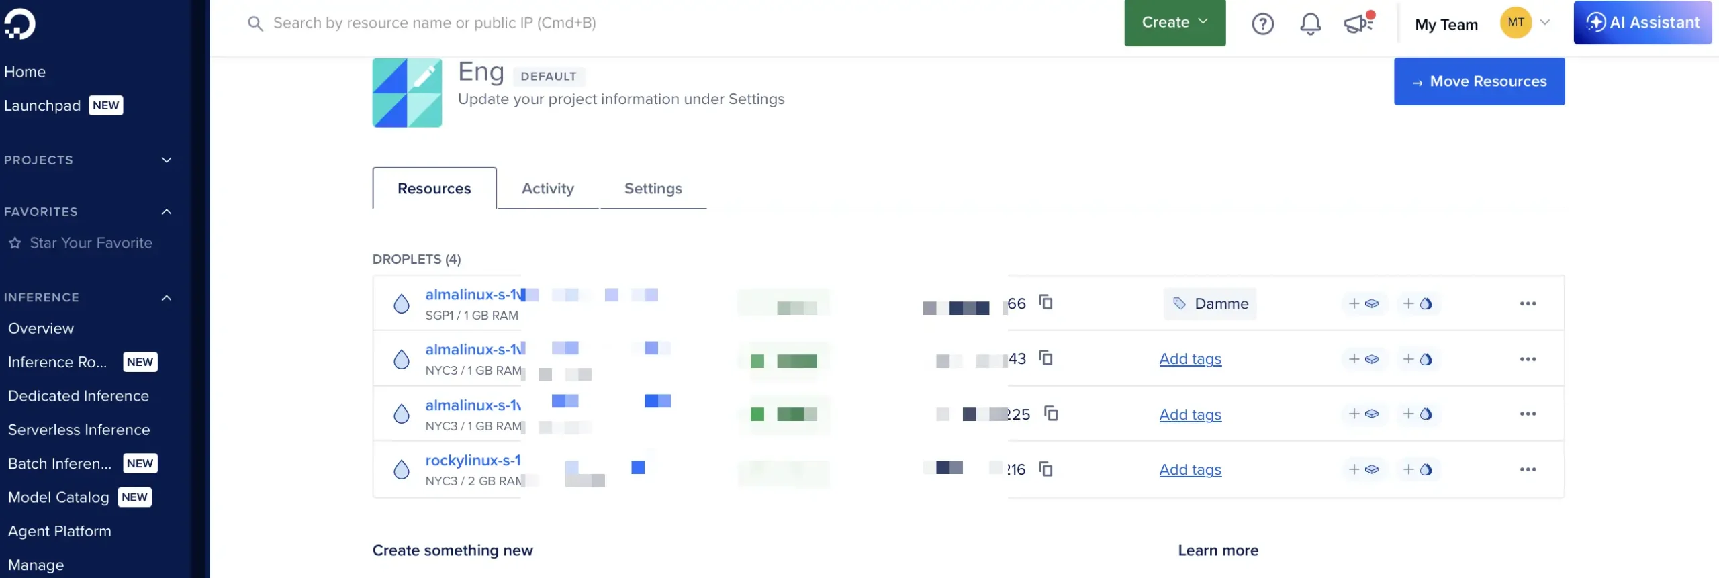Open Agent Platform
1719x578 pixels.
coord(60,531)
